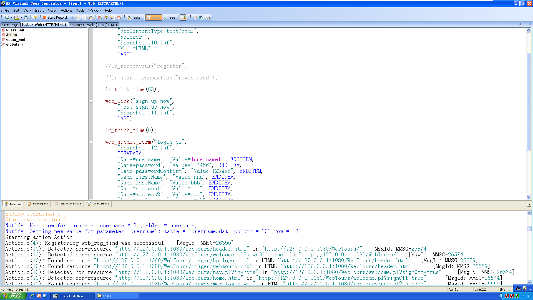Switch to Tree view
The image size is (533, 300).
[170, 17]
